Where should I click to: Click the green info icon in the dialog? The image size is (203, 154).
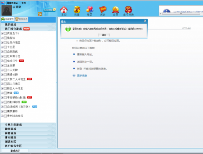(68, 29)
